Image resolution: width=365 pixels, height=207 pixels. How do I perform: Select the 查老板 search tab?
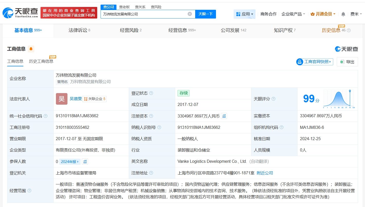(x=124, y=7)
